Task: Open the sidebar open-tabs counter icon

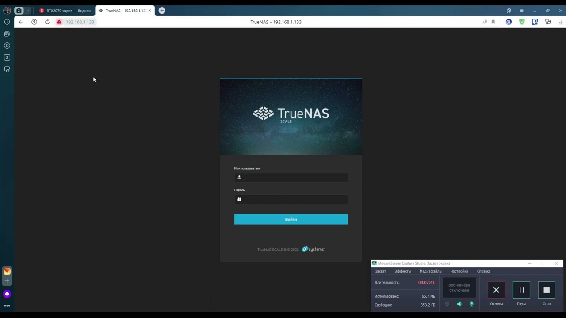Action: (7, 57)
